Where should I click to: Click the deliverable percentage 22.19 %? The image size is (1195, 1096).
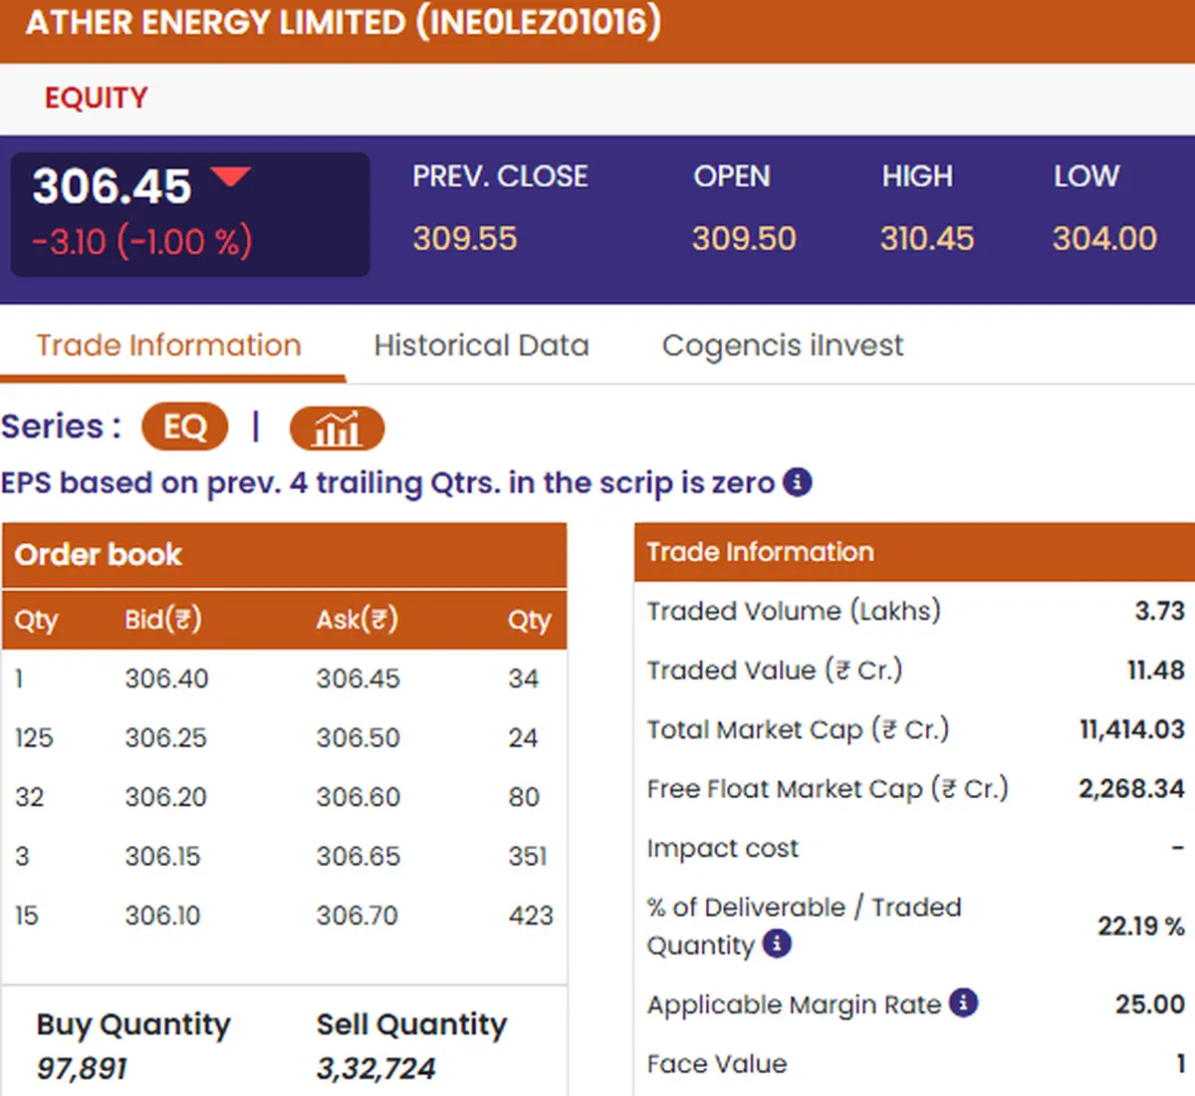point(1141,927)
